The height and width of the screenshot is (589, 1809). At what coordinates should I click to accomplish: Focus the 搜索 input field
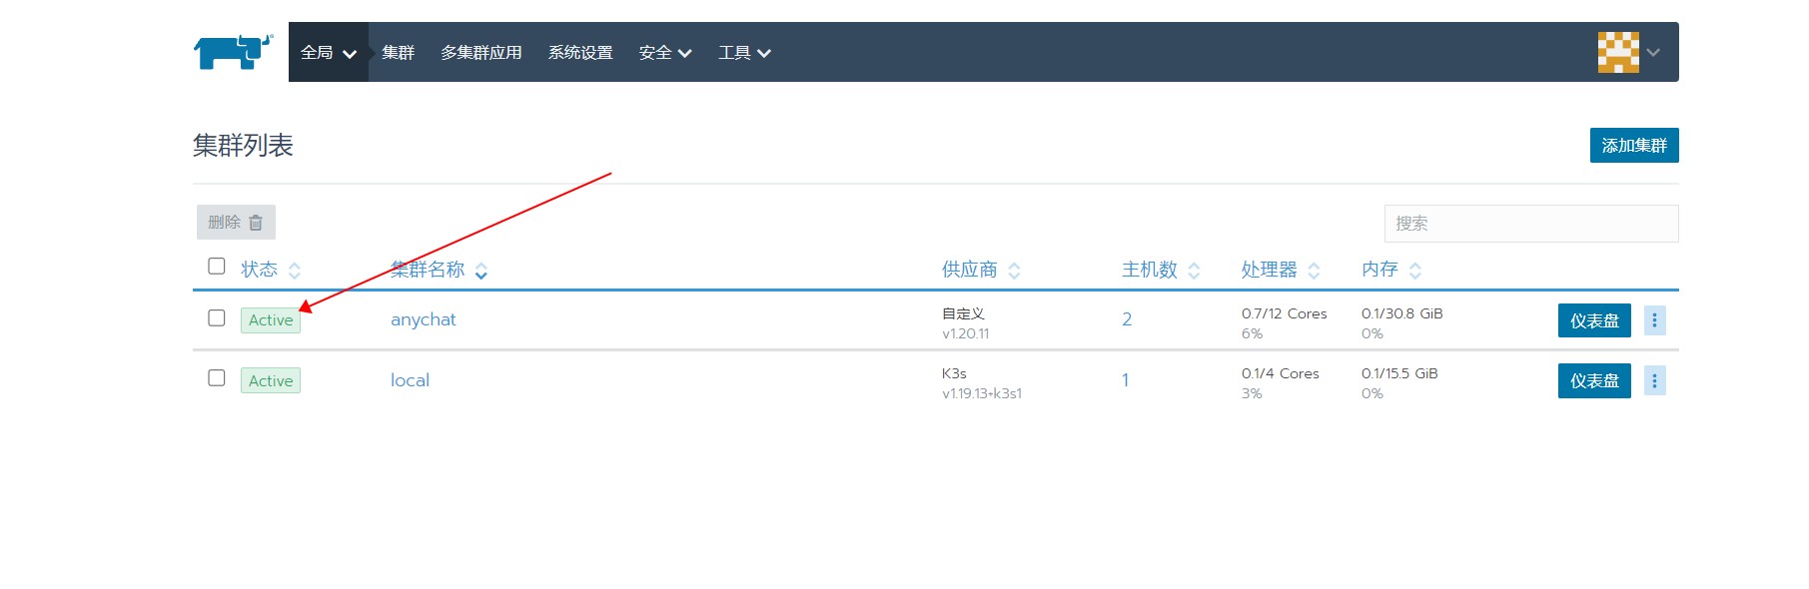1531,223
